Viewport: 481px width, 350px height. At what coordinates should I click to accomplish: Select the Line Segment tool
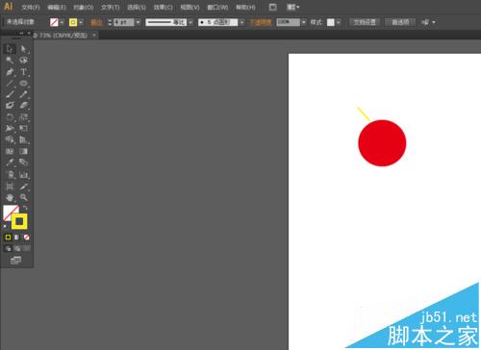(10, 84)
